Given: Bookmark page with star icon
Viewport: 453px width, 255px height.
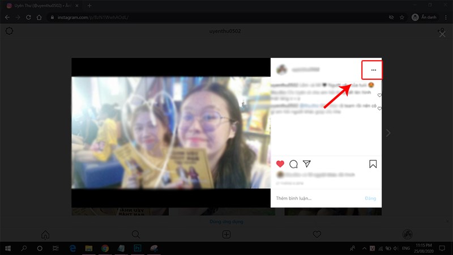Looking at the screenshot, I should (402, 18).
